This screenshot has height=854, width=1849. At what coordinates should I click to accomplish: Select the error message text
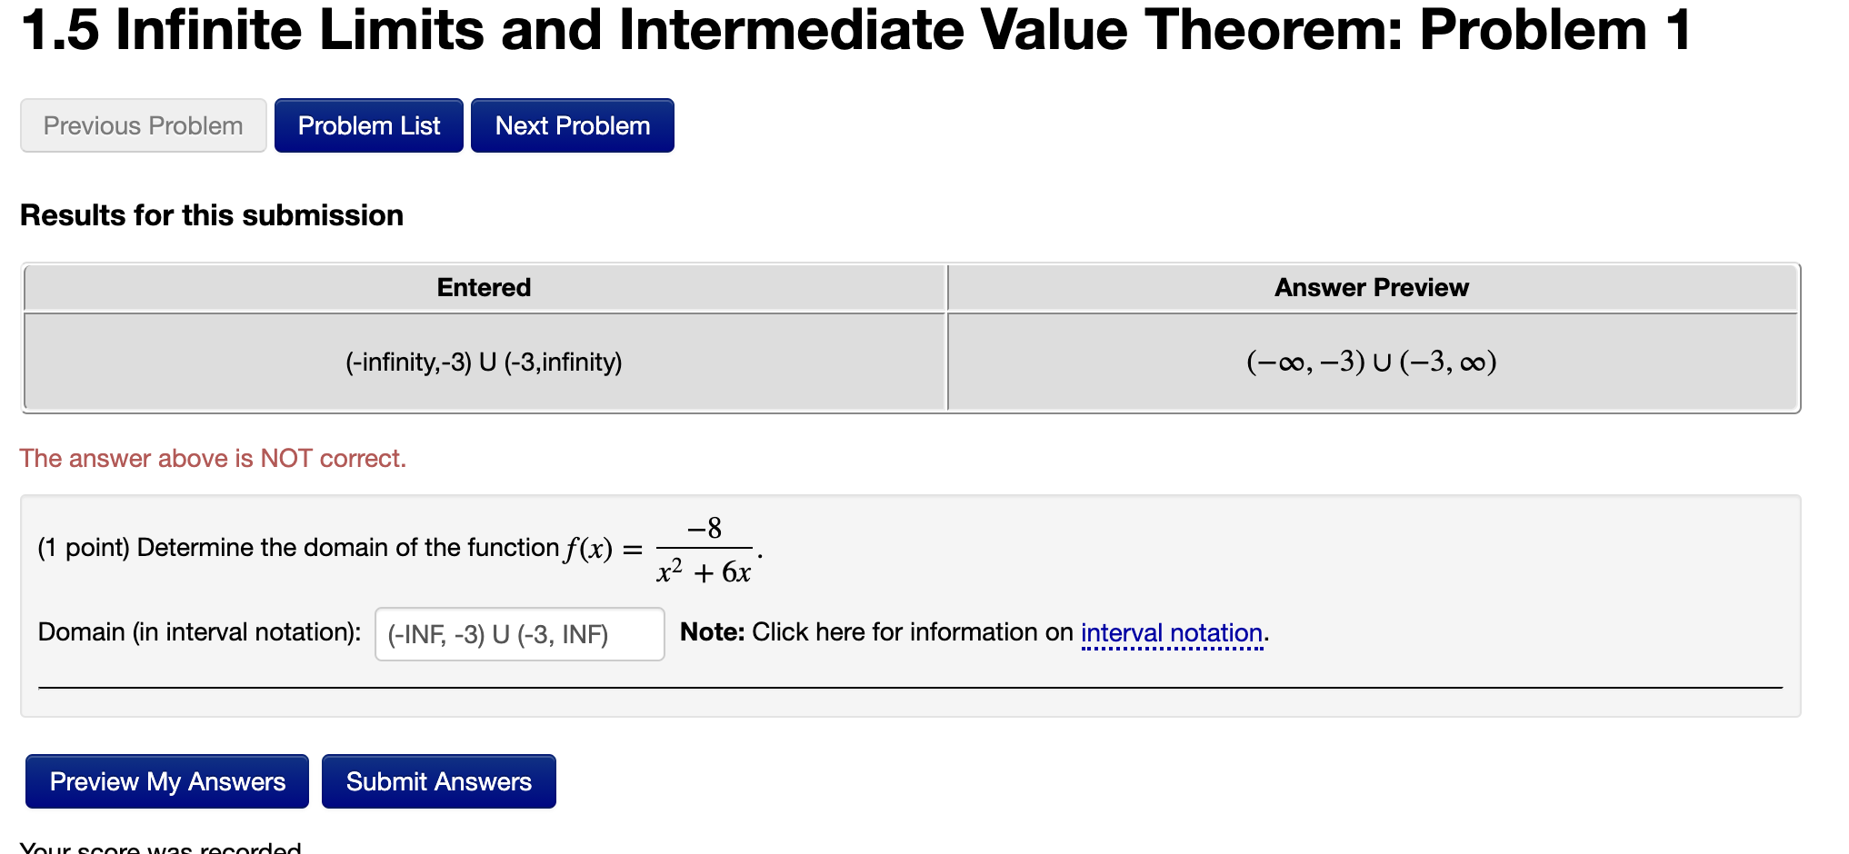(213, 458)
